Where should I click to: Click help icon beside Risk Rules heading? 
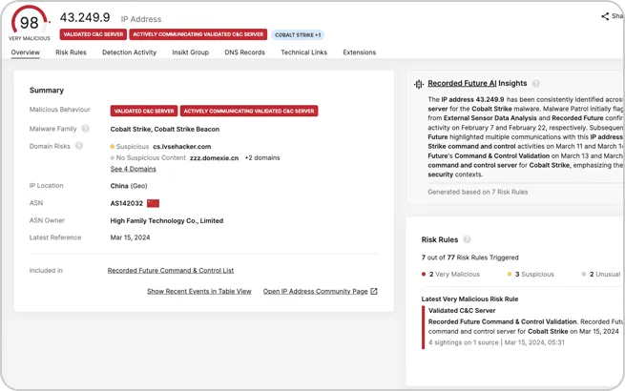pyautogui.click(x=467, y=239)
